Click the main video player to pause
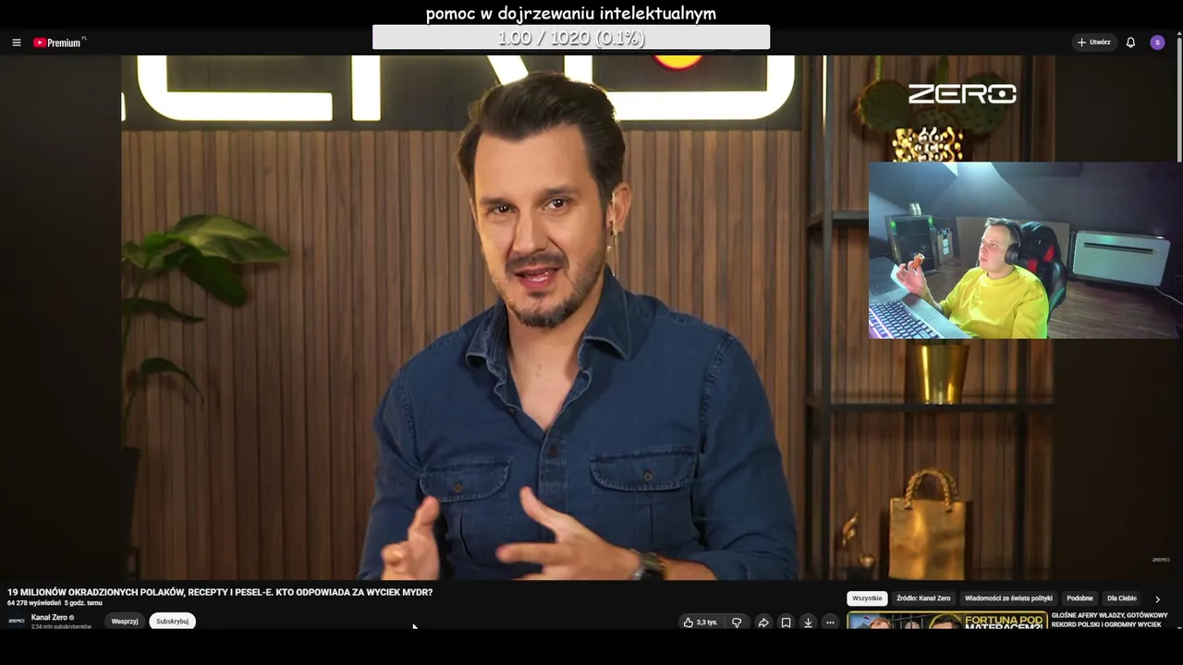Viewport: 1183px width, 665px height. 588,318
